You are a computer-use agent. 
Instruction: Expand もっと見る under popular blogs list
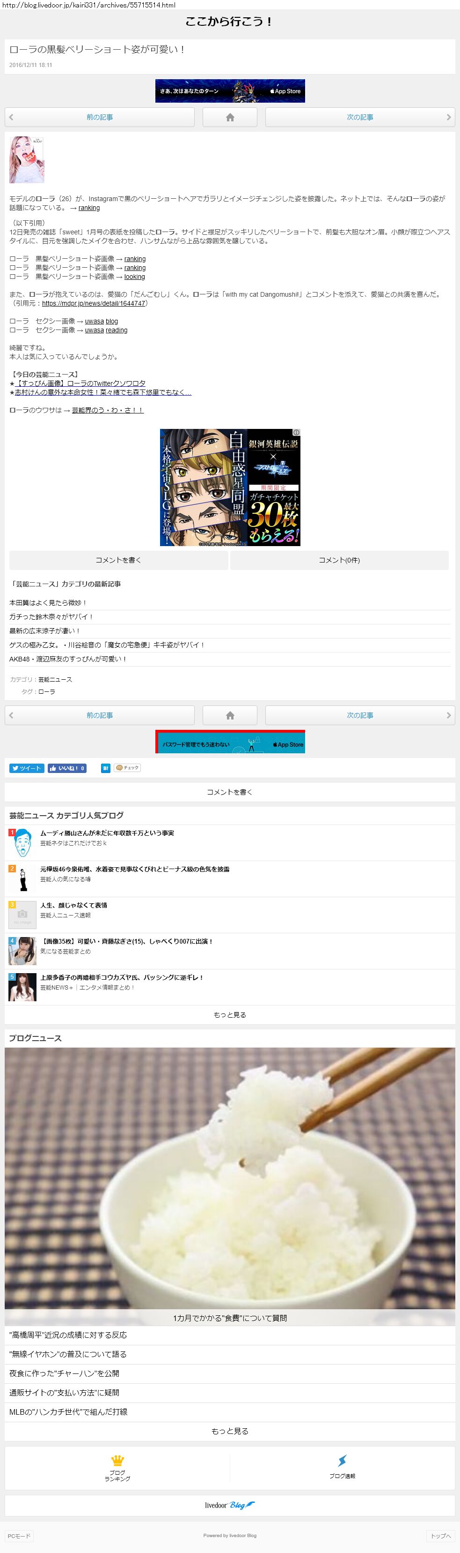(229, 1015)
